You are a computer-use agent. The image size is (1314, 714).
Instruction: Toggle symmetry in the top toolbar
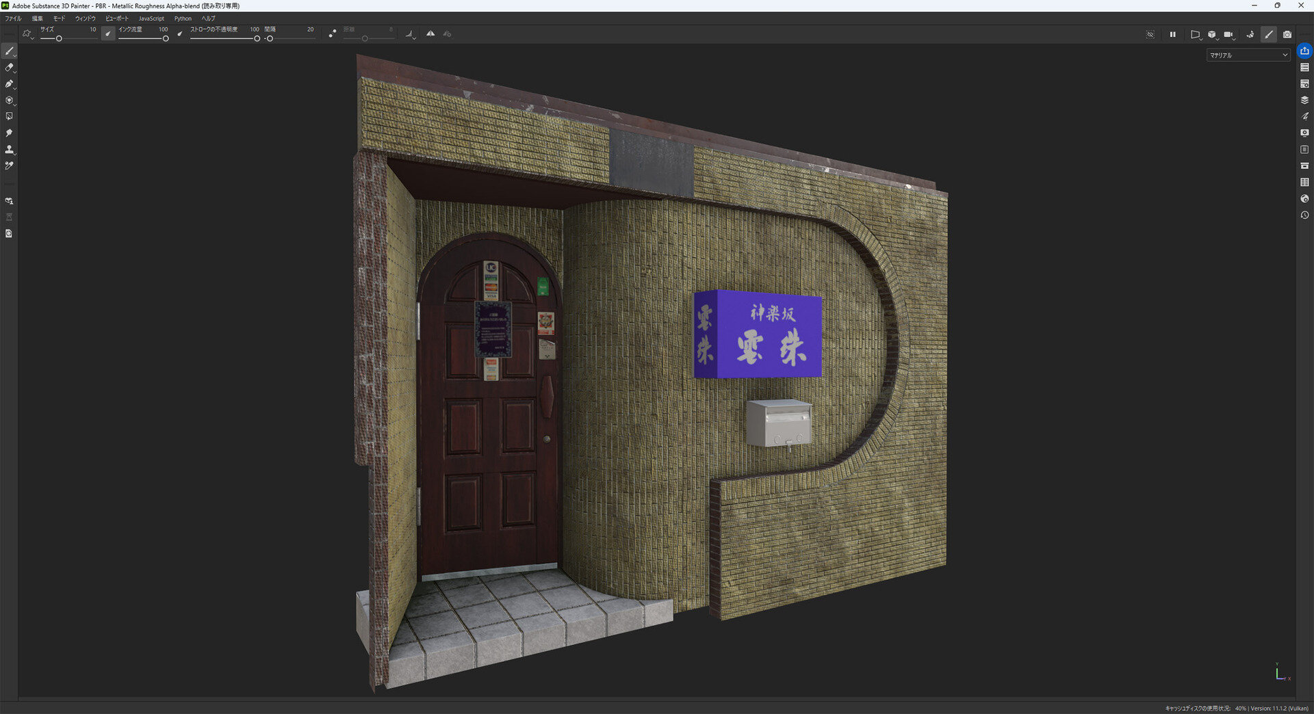[x=430, y=34]
